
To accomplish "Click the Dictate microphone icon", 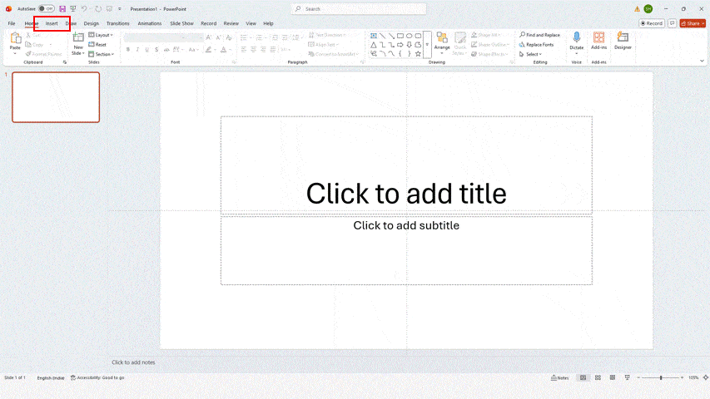I will (x=577, y=38).
